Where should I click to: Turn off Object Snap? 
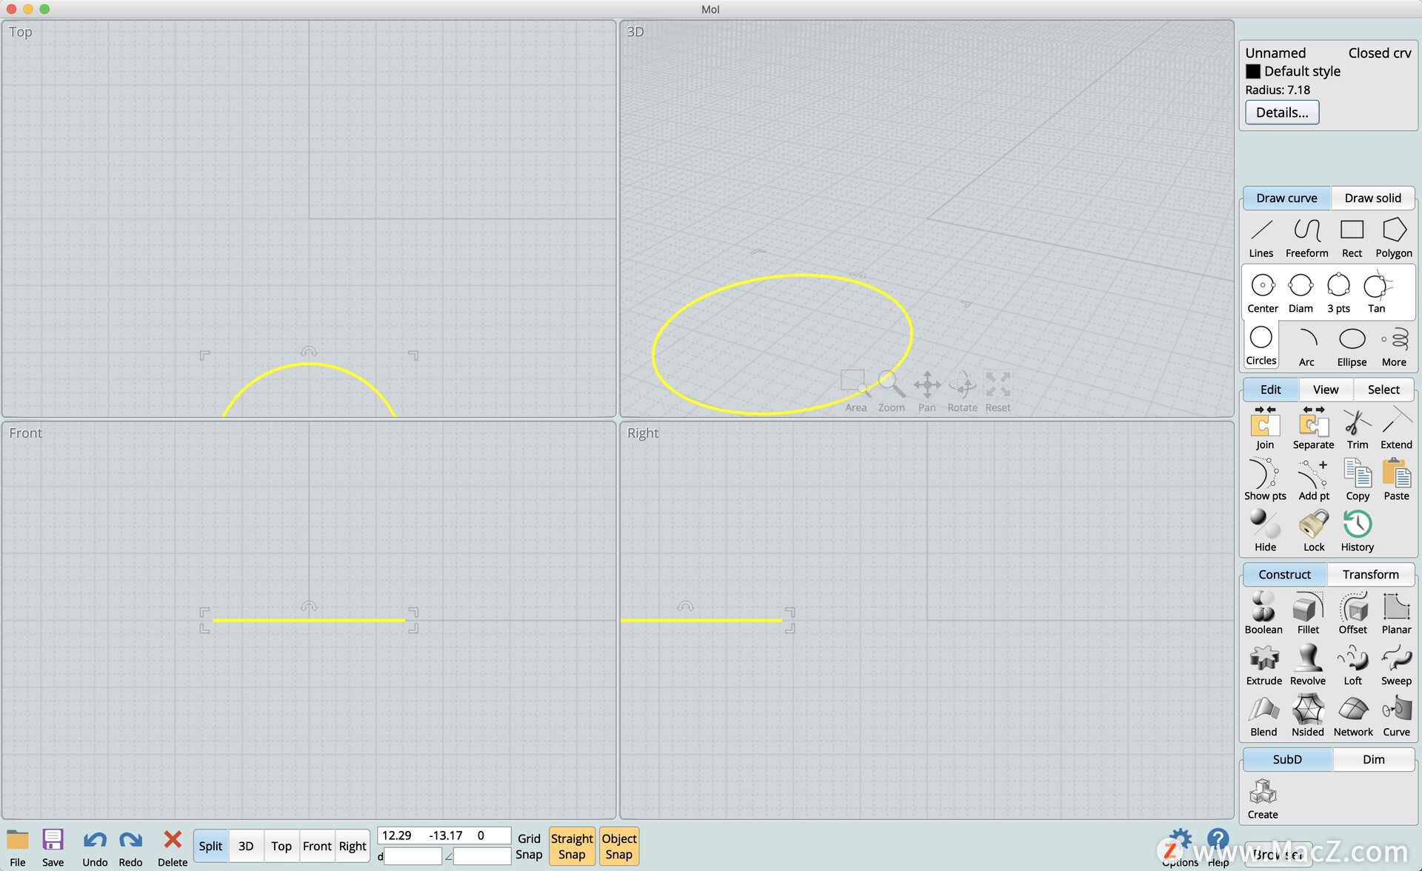point(619,846)
